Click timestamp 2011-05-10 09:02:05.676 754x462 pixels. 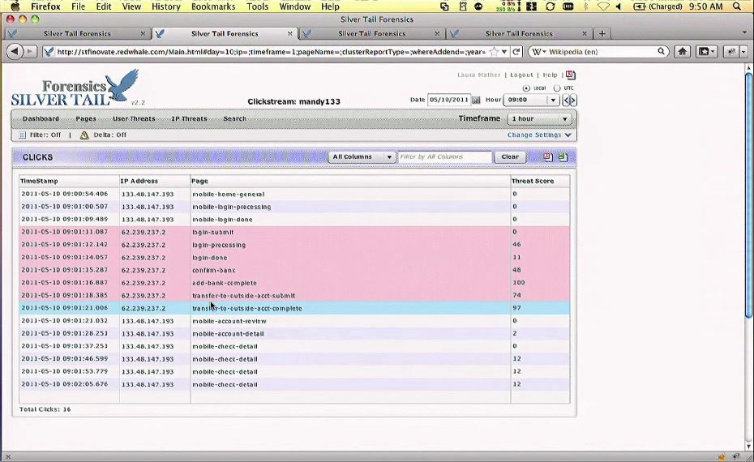[x=64, y=384]
